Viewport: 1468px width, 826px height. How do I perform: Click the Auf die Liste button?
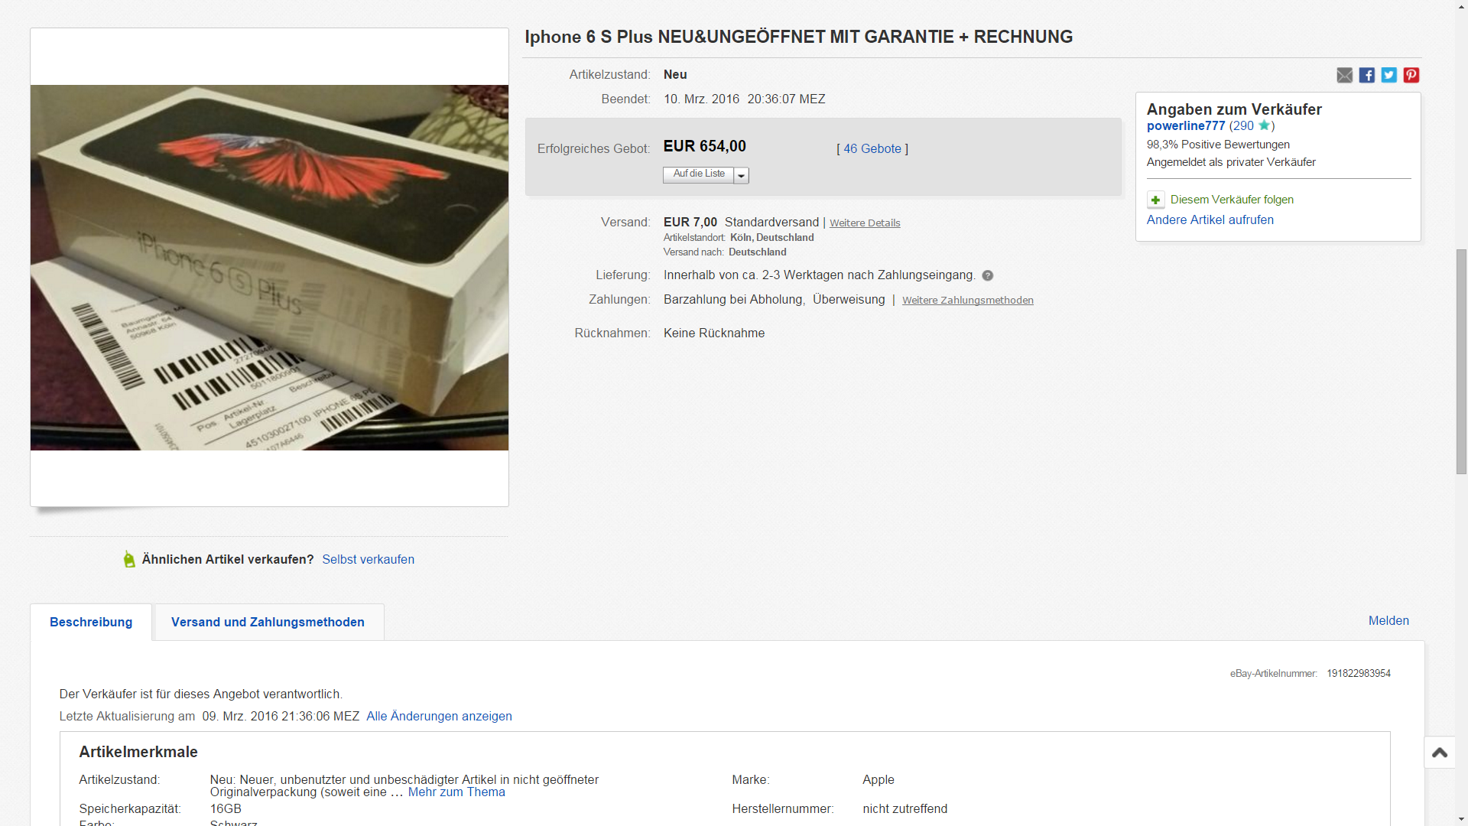click(698, 174)
